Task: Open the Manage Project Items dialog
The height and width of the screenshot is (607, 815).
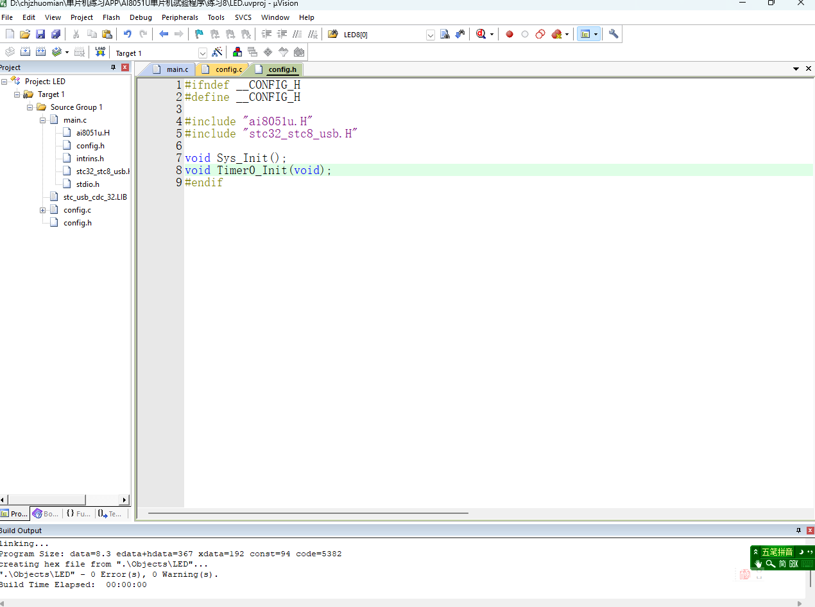Action: pos(236,52)
